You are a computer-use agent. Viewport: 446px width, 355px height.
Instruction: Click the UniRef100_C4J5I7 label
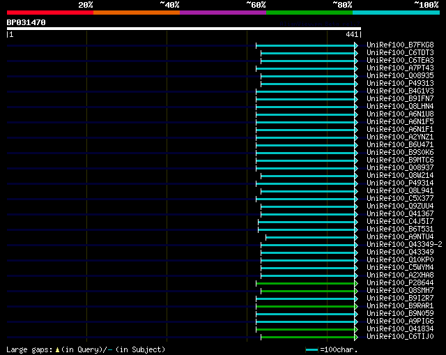[x=400, y=222]
